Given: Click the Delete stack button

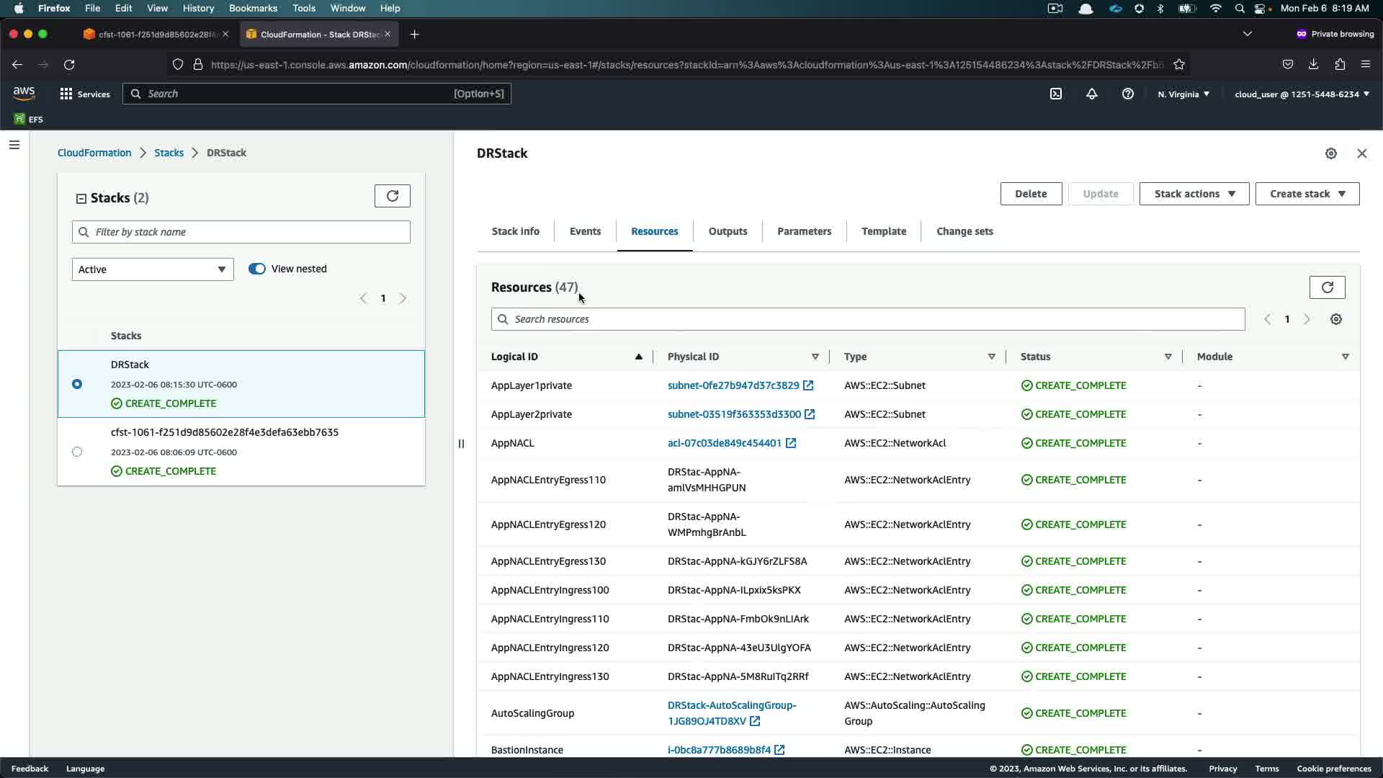Looking at the screenshot, I should [1031, 194].
